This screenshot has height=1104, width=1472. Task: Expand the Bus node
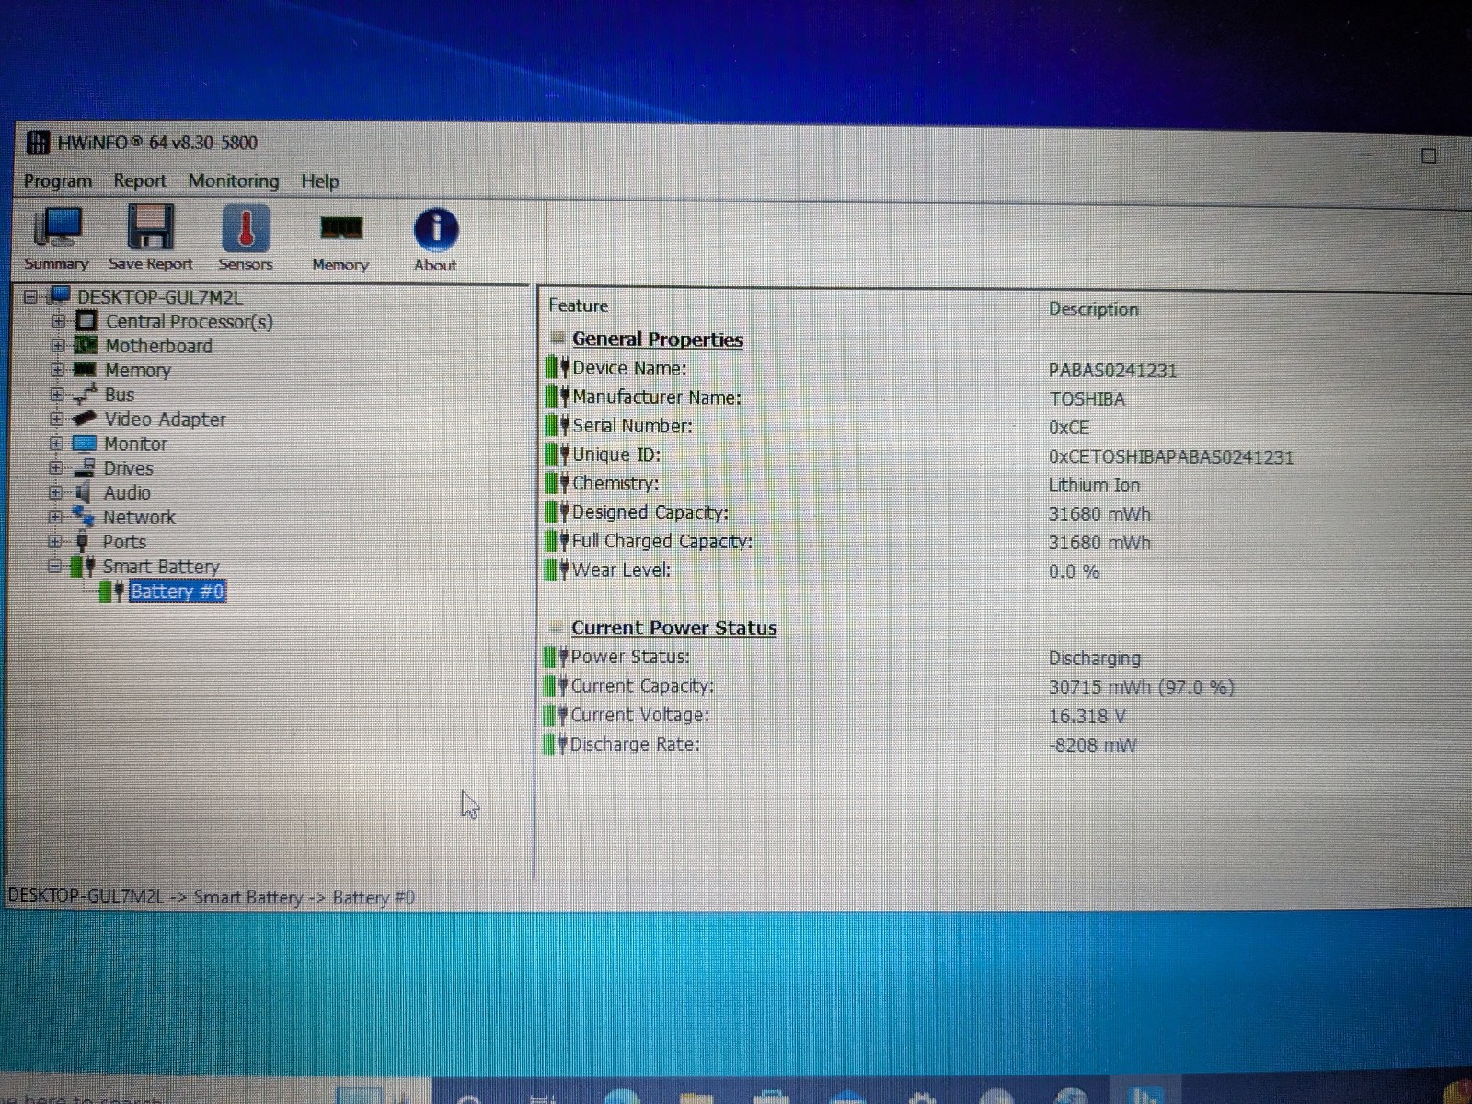point(56,394)
